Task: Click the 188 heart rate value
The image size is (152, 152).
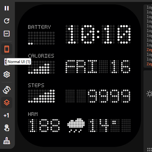Action: [44, 125]
